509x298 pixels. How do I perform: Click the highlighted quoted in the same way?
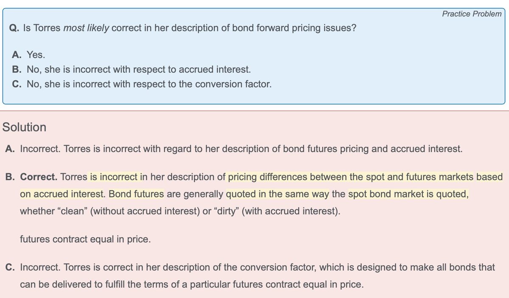[277, 194]
